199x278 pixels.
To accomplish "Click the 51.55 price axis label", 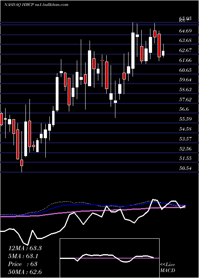I will point(185,158).
